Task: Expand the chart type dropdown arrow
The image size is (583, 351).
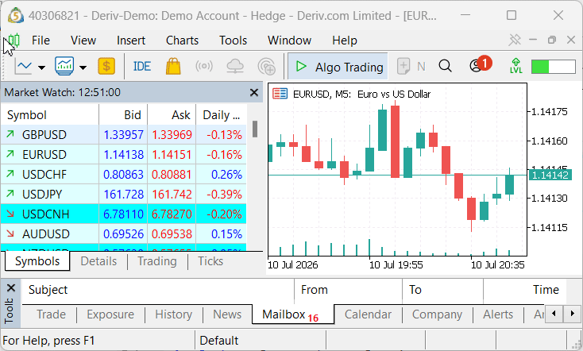Action: pyautogui.click(x=41, y=67)
